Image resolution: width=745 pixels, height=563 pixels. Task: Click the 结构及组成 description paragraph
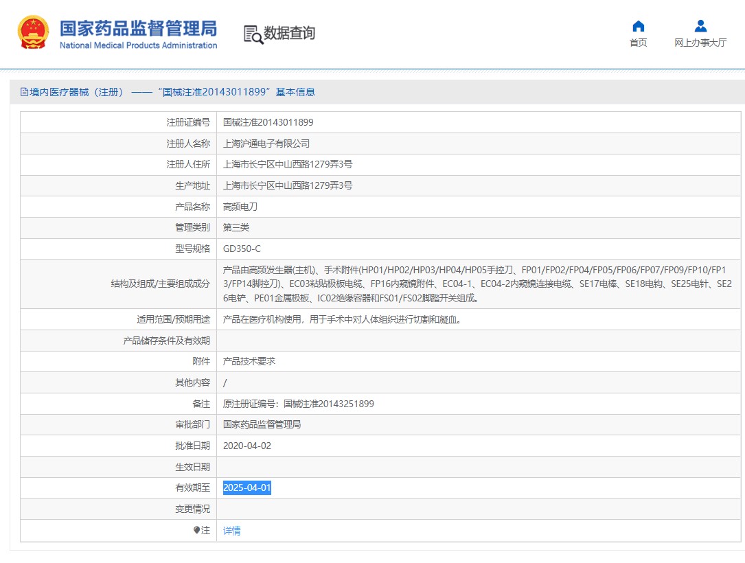[x=477, y=284]
